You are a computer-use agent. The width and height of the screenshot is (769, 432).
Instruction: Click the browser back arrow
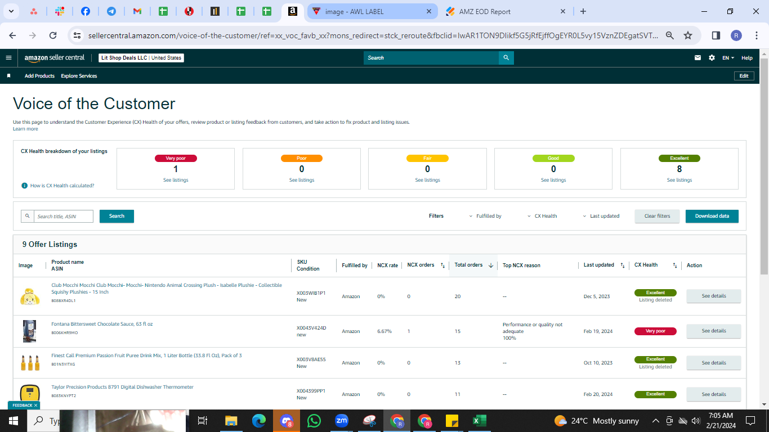pyautogui.click(x=13, y=35)
